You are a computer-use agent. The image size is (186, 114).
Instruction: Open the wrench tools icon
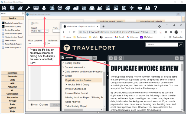coord(28,8)
